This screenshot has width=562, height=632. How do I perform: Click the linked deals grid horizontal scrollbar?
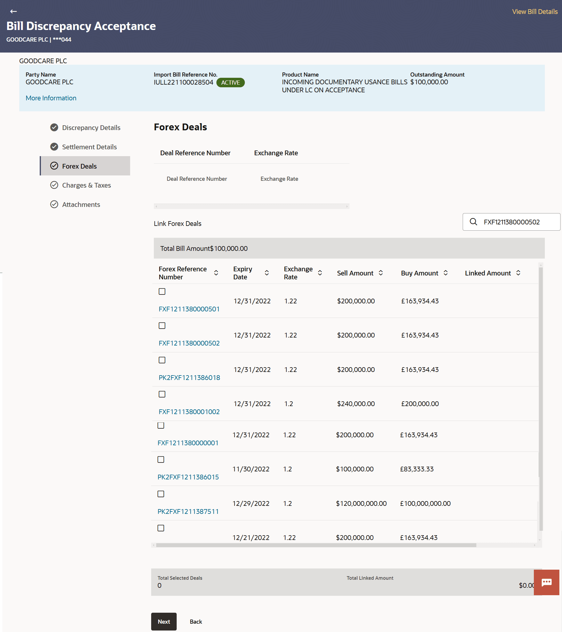click(x=251, y=206)
